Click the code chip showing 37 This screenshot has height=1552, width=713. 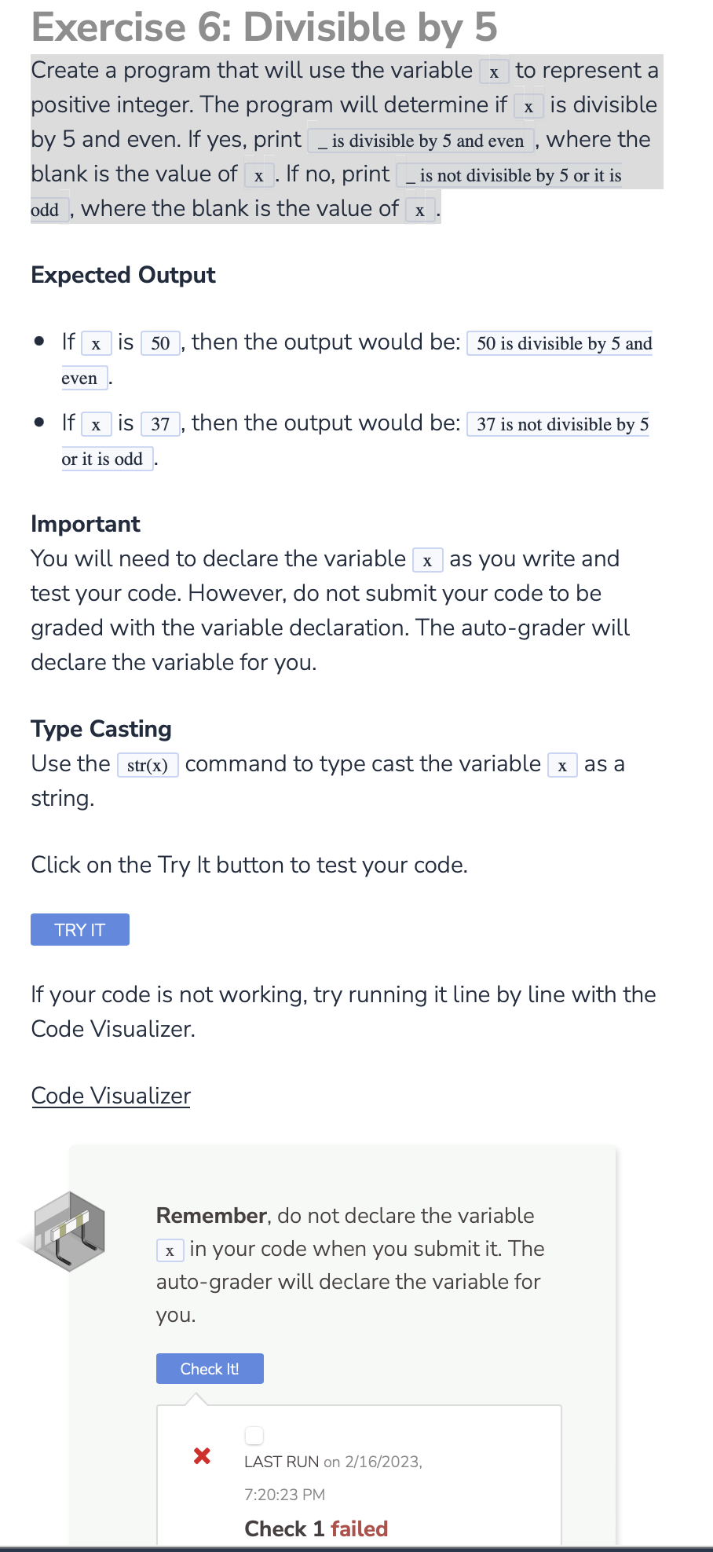161,424
